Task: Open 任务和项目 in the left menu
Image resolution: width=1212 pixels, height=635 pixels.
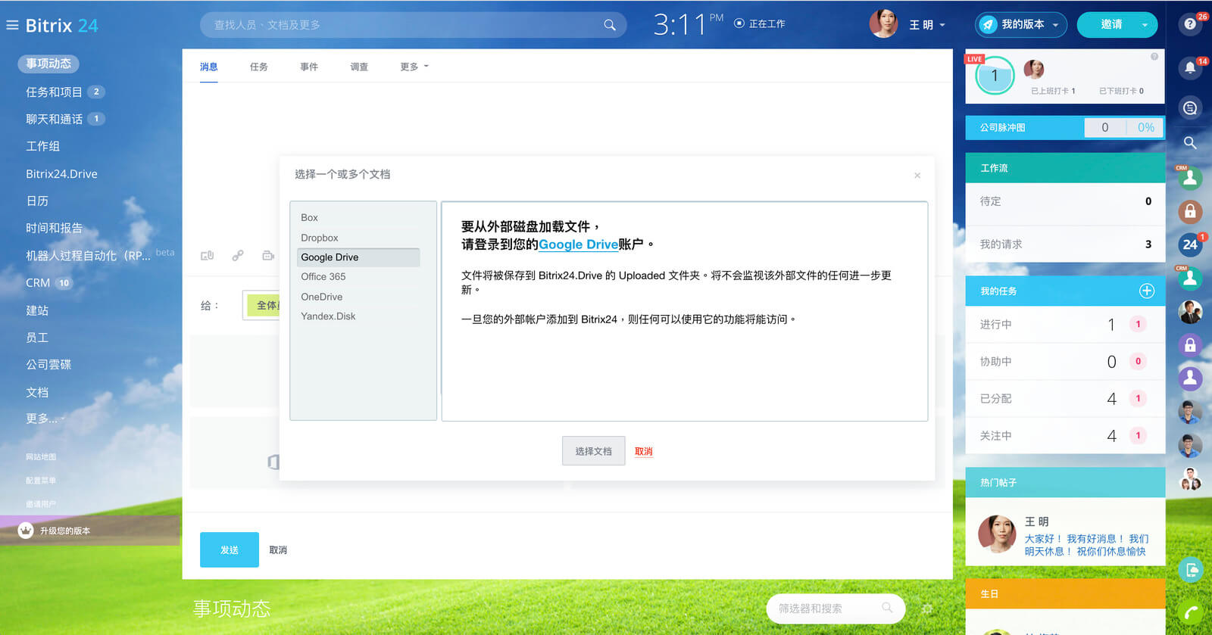Action: tap(54, 92)
